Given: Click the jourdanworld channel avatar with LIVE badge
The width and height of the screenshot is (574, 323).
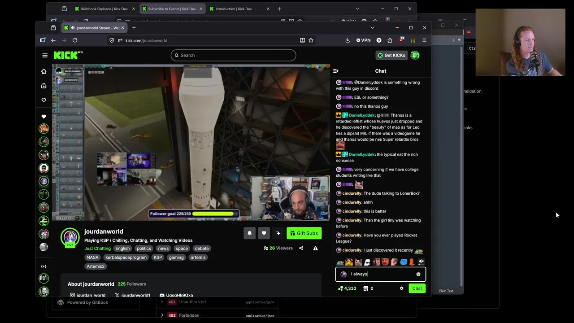Looking at the screenshot, I should coord(70,238).
